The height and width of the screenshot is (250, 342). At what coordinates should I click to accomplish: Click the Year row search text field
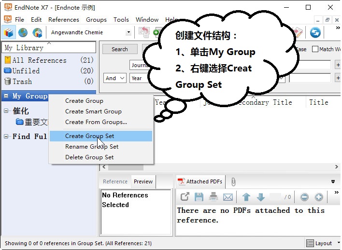310,78
